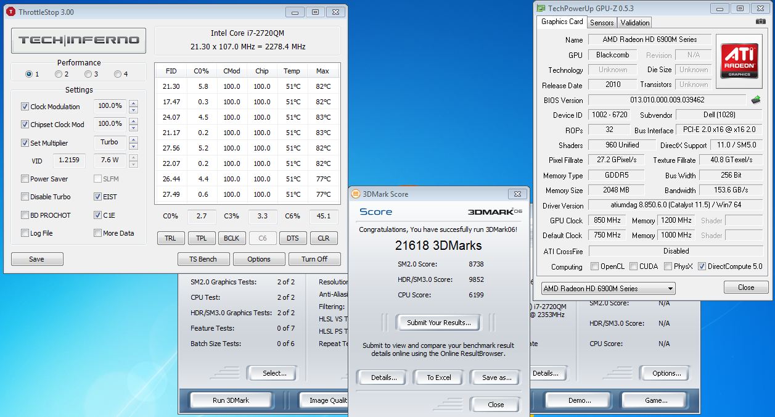Close the 3DMark Score dialog with Close button
Screen dimensions: 775x417
[496, 405]
